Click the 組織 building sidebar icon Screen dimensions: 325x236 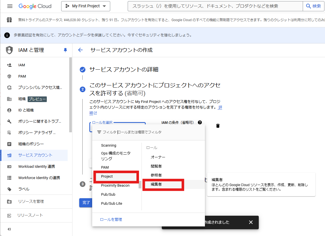(x=9, y=99)
